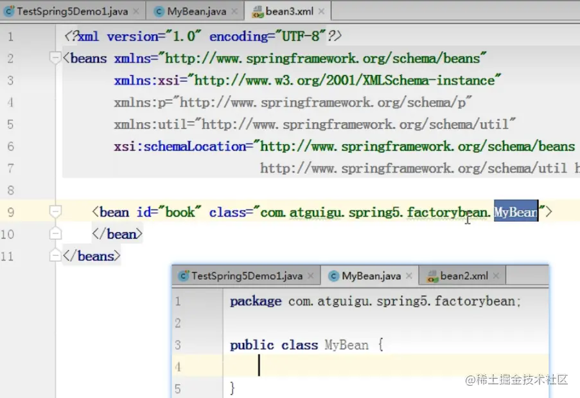Click the Java class icon on the main TestSpring5Demo1.java tab

tap(9, 12)
